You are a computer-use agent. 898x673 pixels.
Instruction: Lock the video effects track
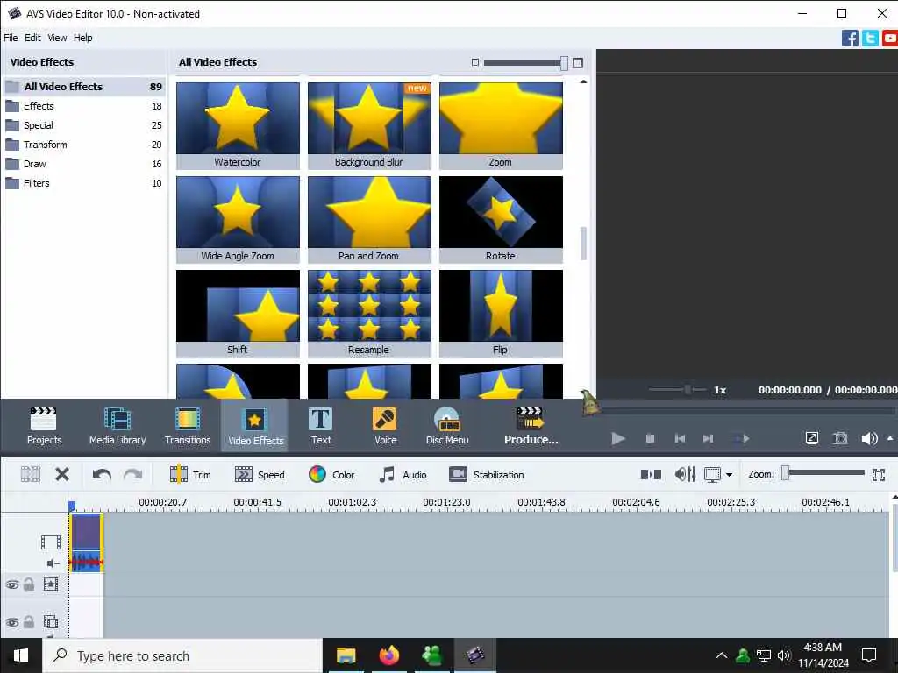(29, 584)
